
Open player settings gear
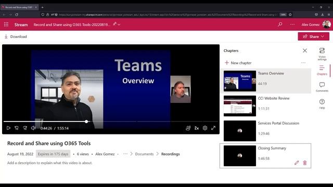pyautogui.click(x=205, y=128)
